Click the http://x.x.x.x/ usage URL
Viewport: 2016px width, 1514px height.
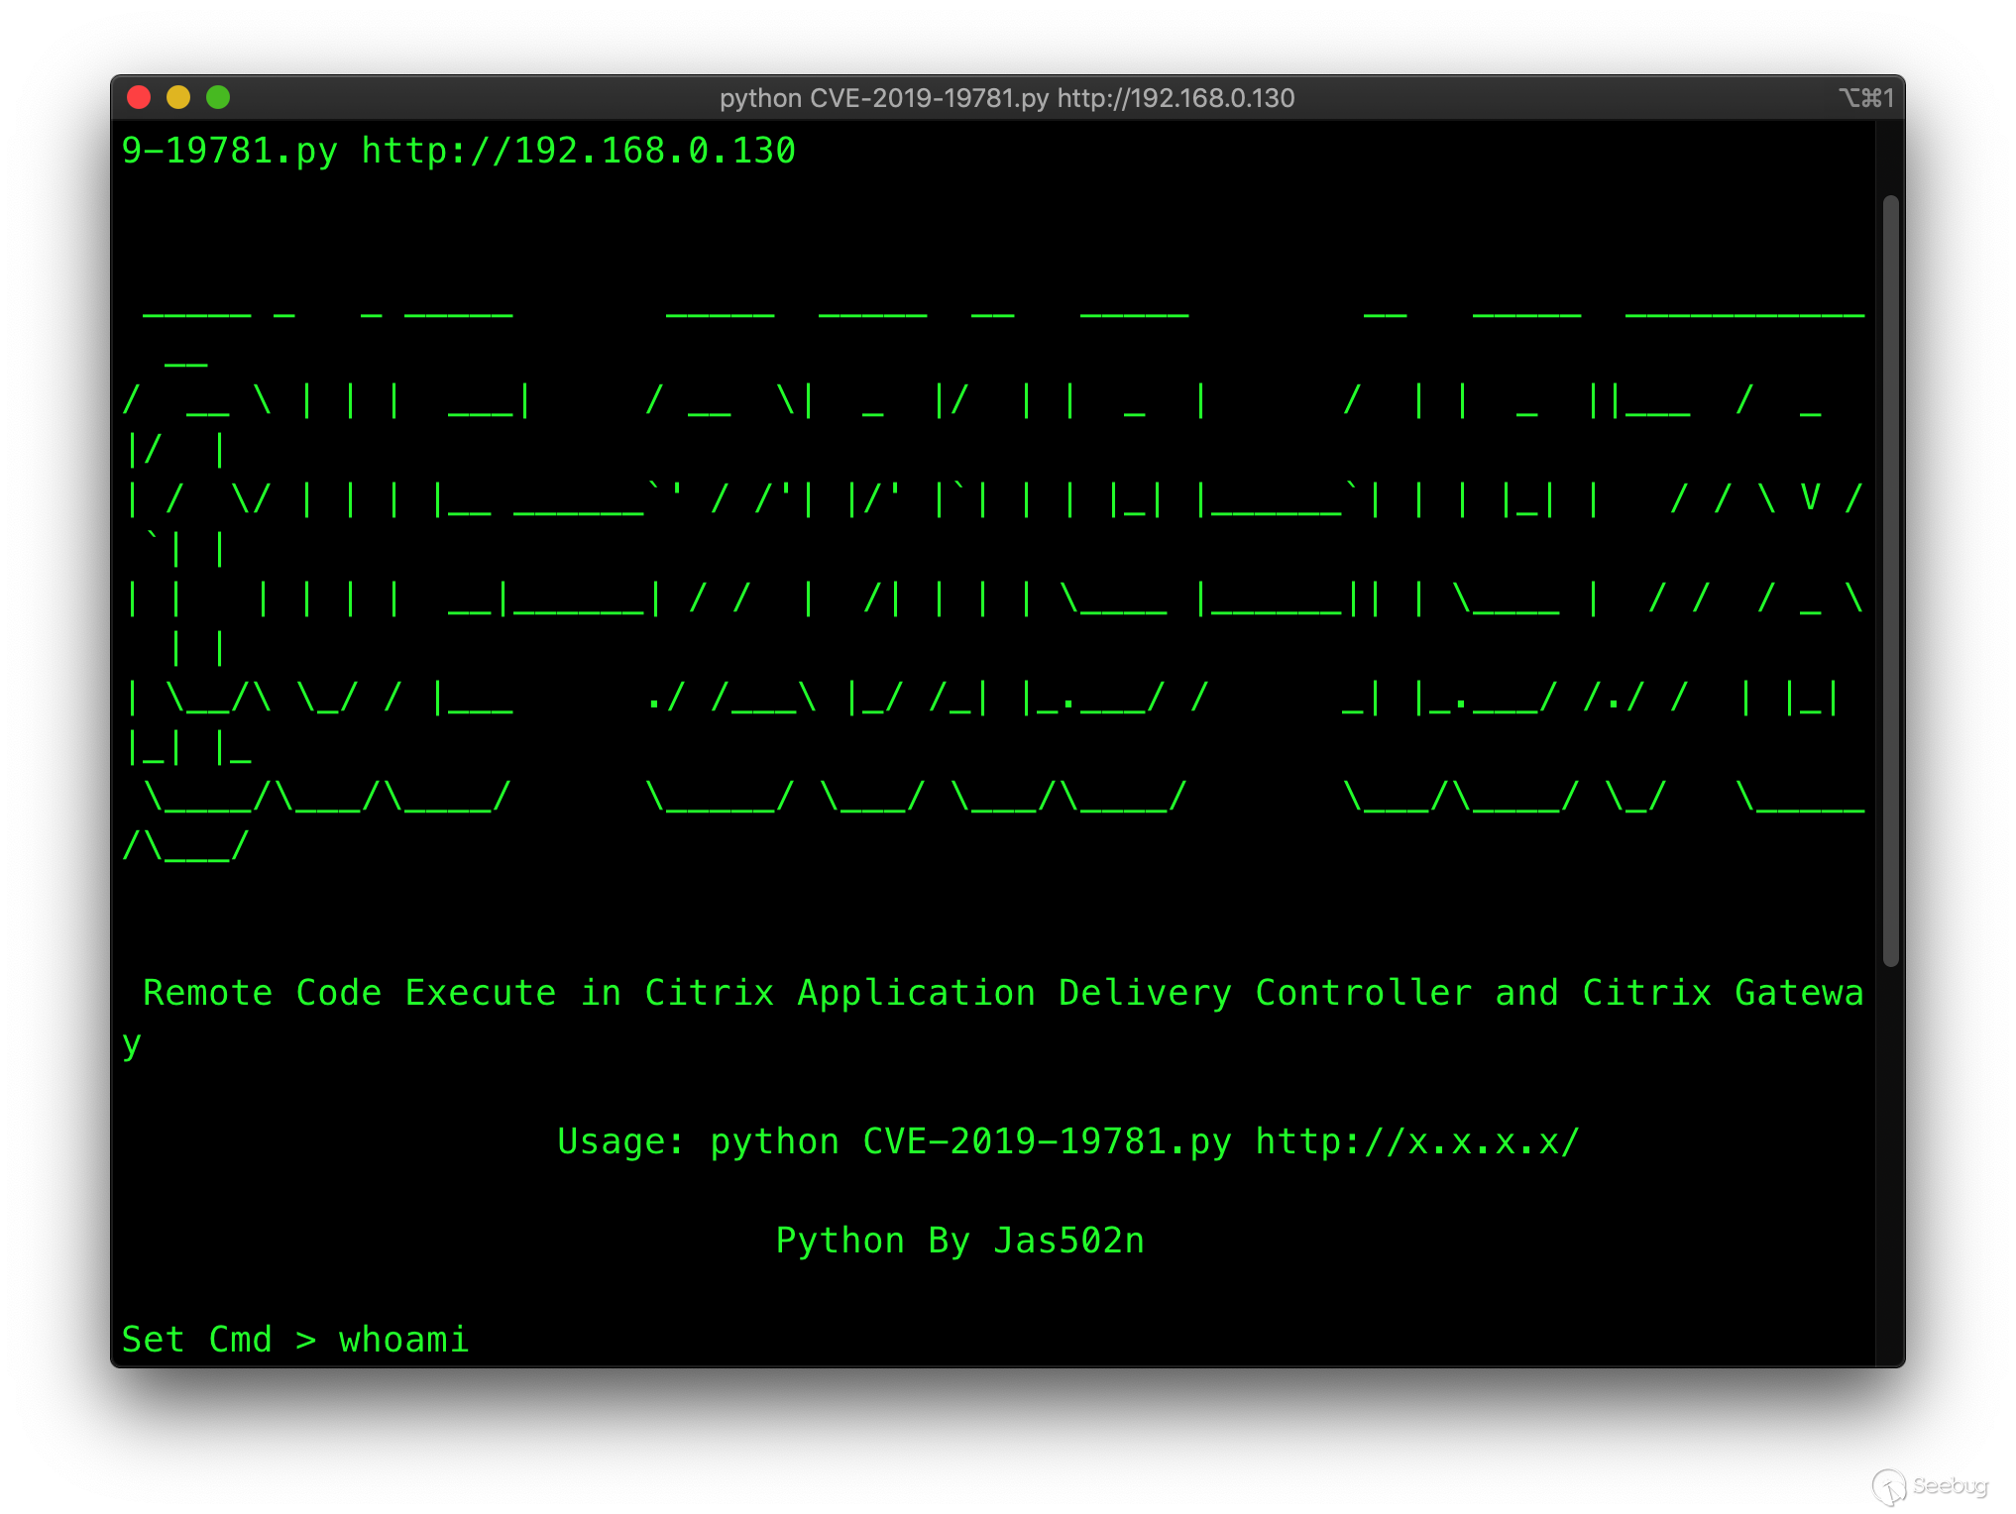(x=1416, y=1141)
